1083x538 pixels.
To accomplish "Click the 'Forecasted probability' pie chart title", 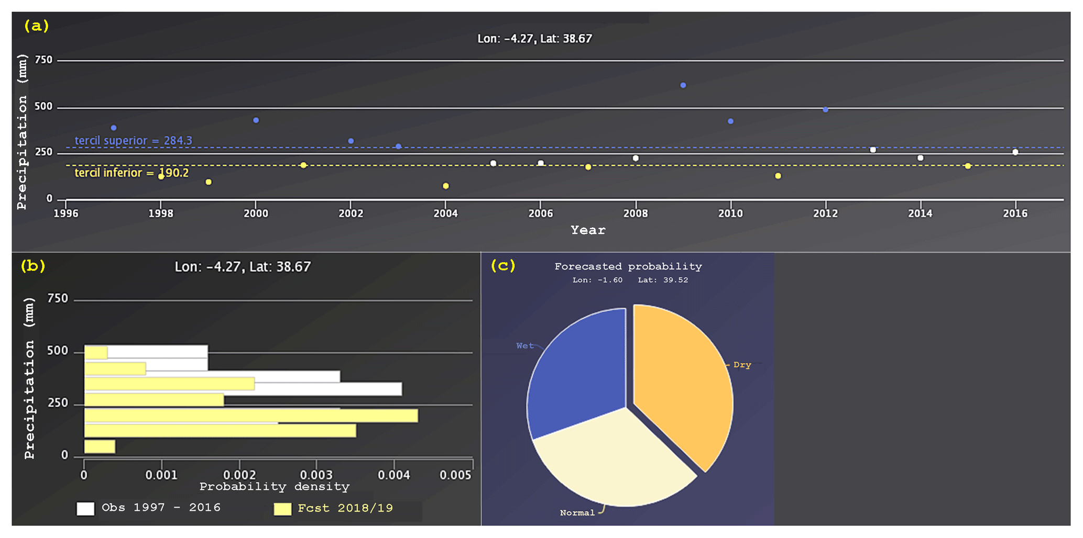I will coord(628,267).
